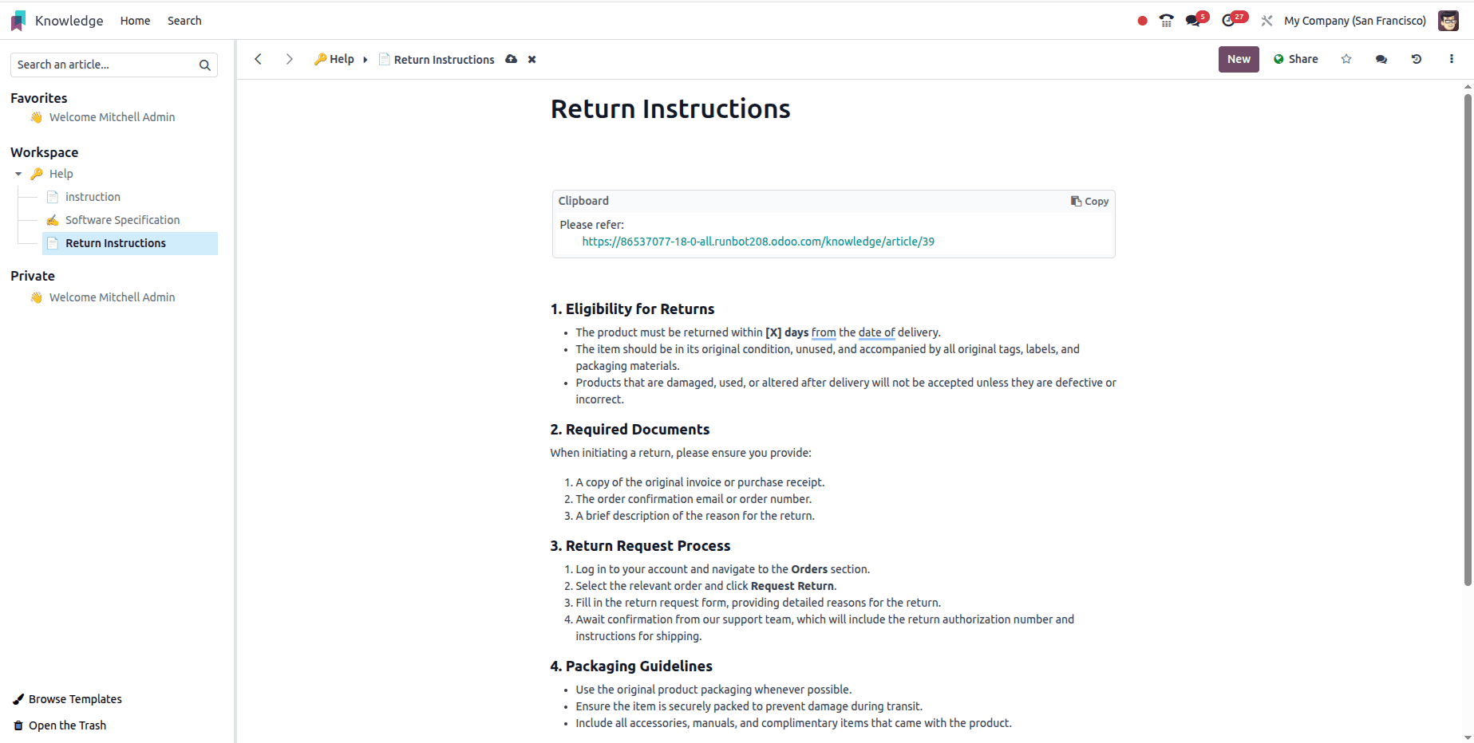Viewport: 1474px width, 743px height.
Task: Switch to Home in the navigation bar
Action: tap(135, 20)
